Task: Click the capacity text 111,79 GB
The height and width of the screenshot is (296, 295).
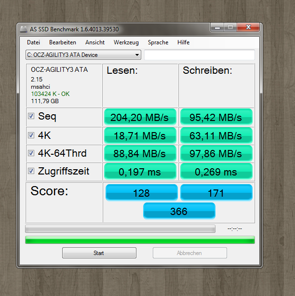Action: coord(45,101)
